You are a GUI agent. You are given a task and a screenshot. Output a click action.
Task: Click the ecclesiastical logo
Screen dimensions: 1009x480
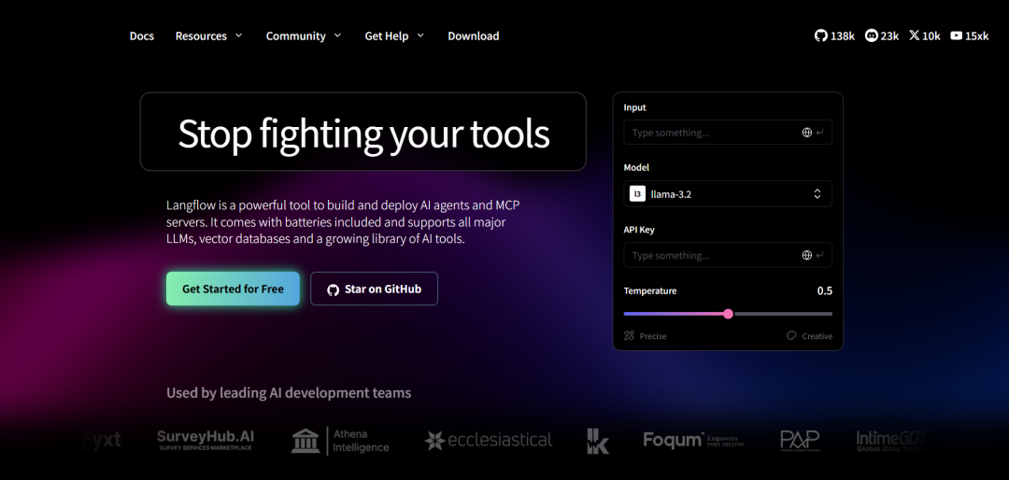tap(489, 440)
